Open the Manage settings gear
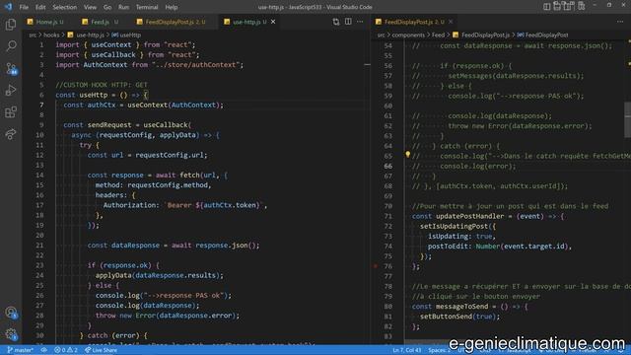Screen dimensions: 631x355 (11, 333)
